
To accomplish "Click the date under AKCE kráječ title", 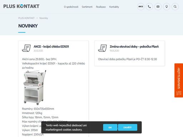I will 38,51.
